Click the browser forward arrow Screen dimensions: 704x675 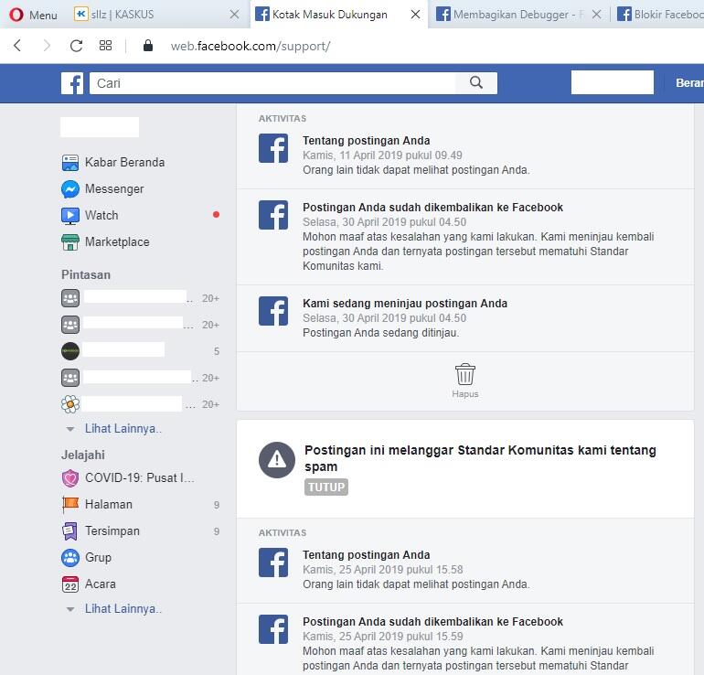coord(47,46)
